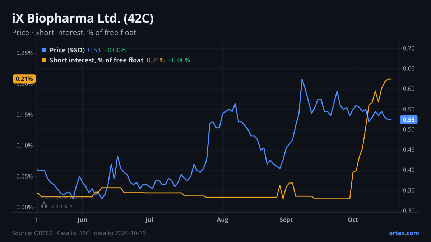Click the 0.60 right axis label
431x242 pixels.
click(409, 89)
